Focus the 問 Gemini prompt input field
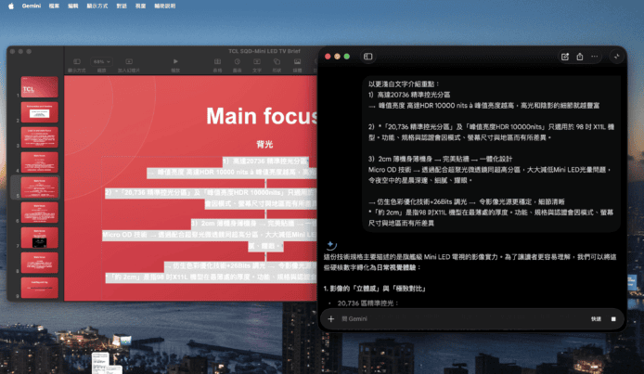 [x=463, y=318]
